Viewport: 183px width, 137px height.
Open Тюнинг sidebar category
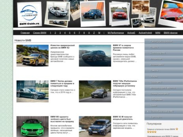click(x=164, y=106)
